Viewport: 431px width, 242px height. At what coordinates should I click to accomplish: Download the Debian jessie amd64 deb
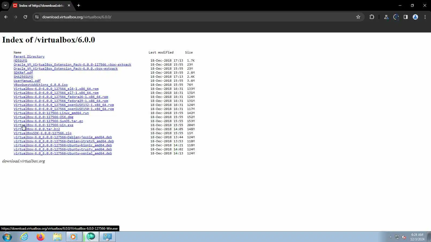click(63, 137)
